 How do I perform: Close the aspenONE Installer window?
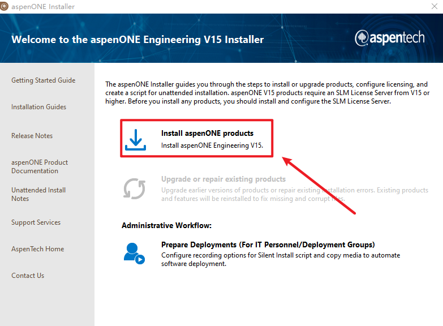click(x=432, y=6)
